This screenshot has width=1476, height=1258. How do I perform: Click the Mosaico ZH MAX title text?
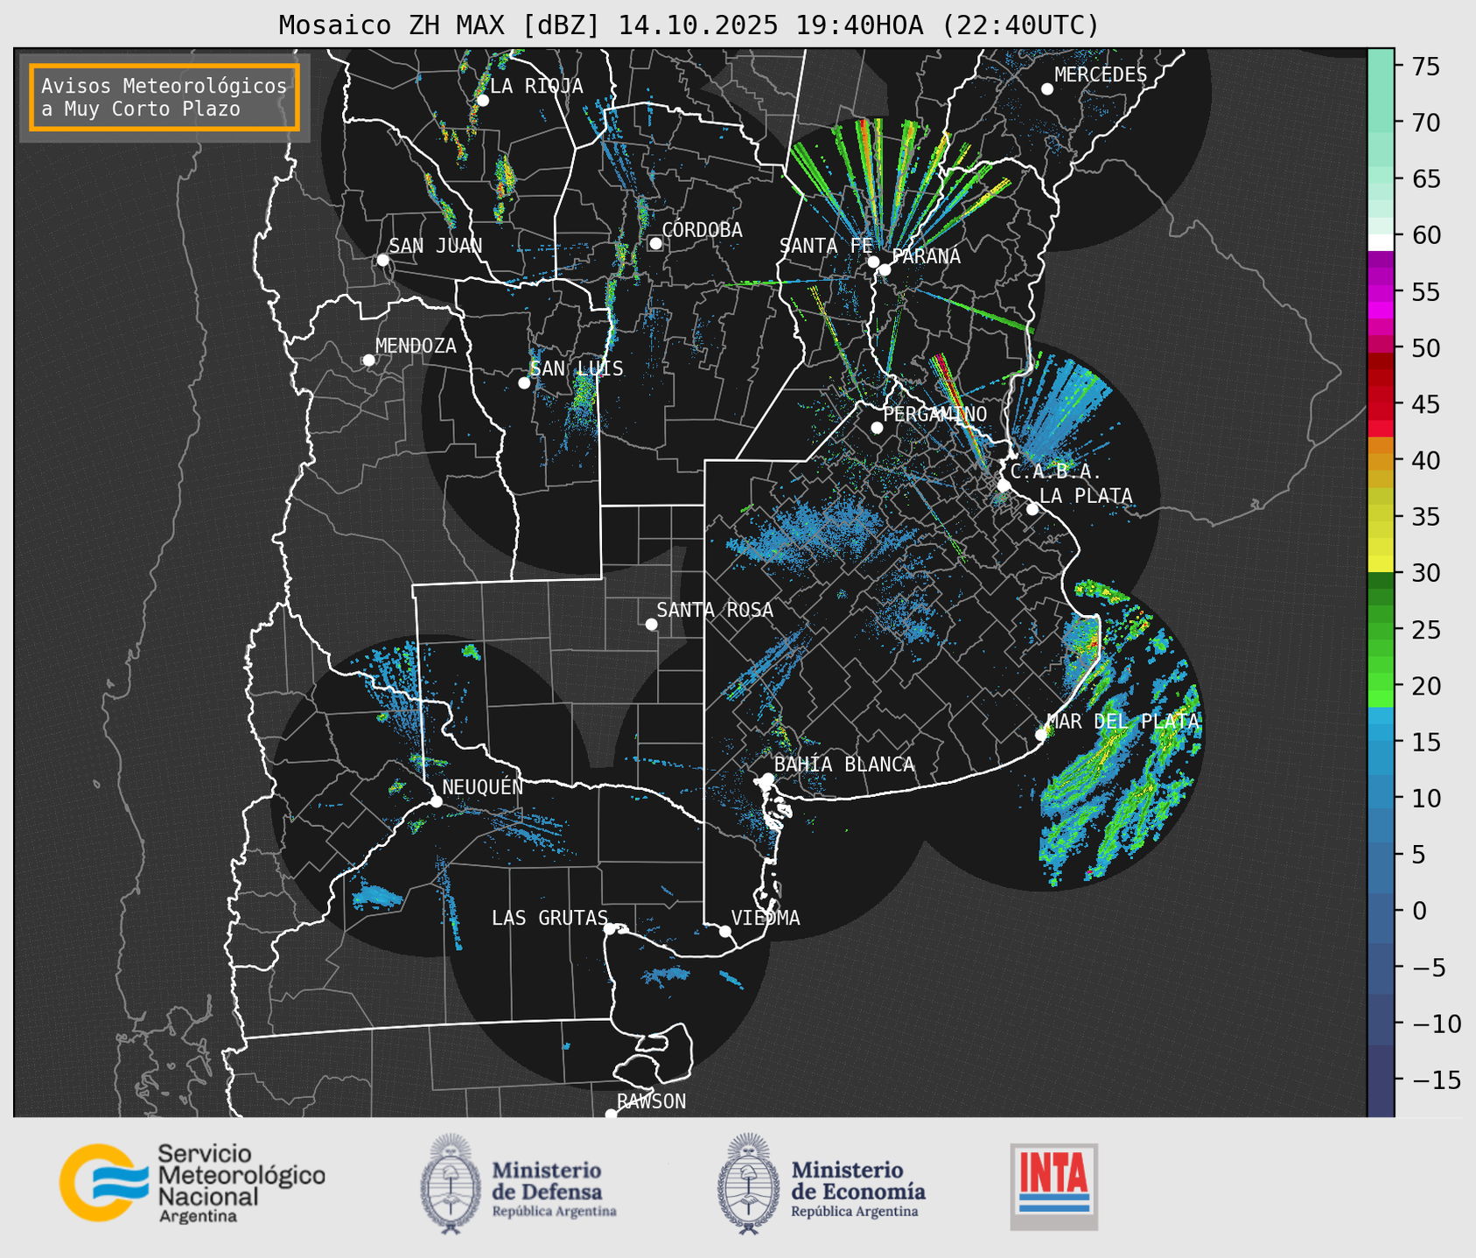689,25
